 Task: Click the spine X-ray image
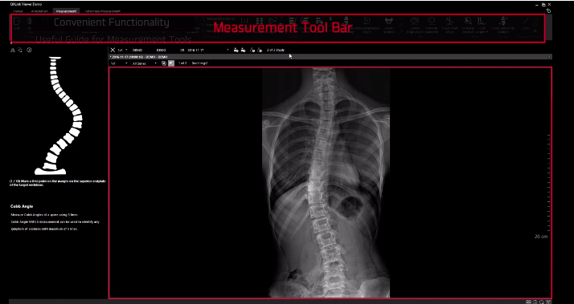(x=326, y=183)
